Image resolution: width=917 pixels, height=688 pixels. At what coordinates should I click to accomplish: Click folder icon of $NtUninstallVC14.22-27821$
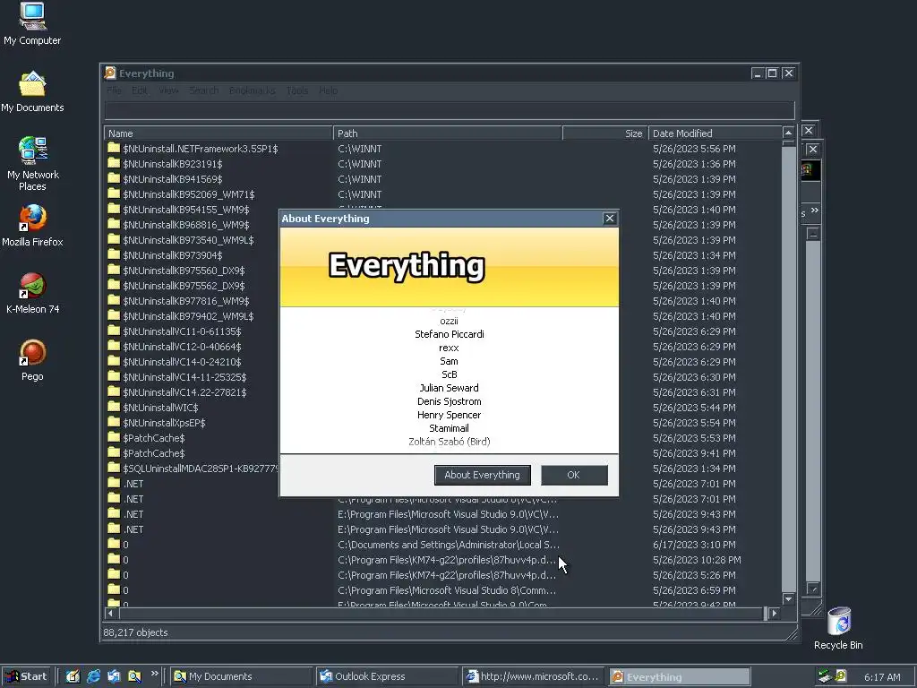click(x=114, y=391)
